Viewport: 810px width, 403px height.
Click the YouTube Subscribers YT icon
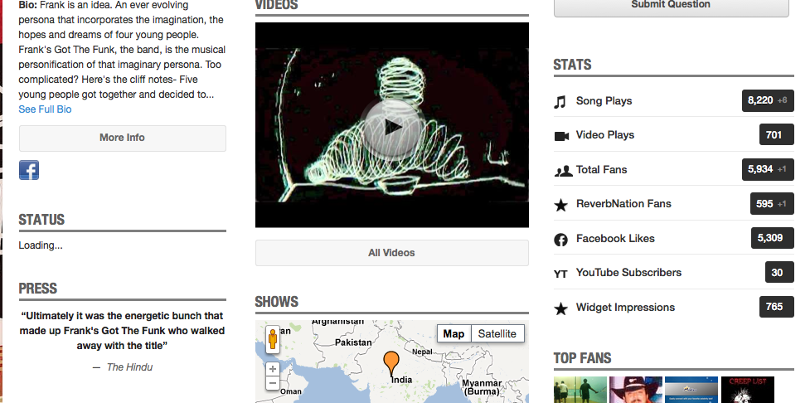[561, 274]
